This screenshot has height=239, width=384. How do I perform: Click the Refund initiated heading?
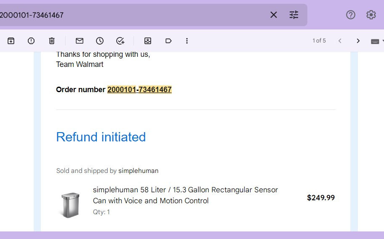(x=101, y=137)
